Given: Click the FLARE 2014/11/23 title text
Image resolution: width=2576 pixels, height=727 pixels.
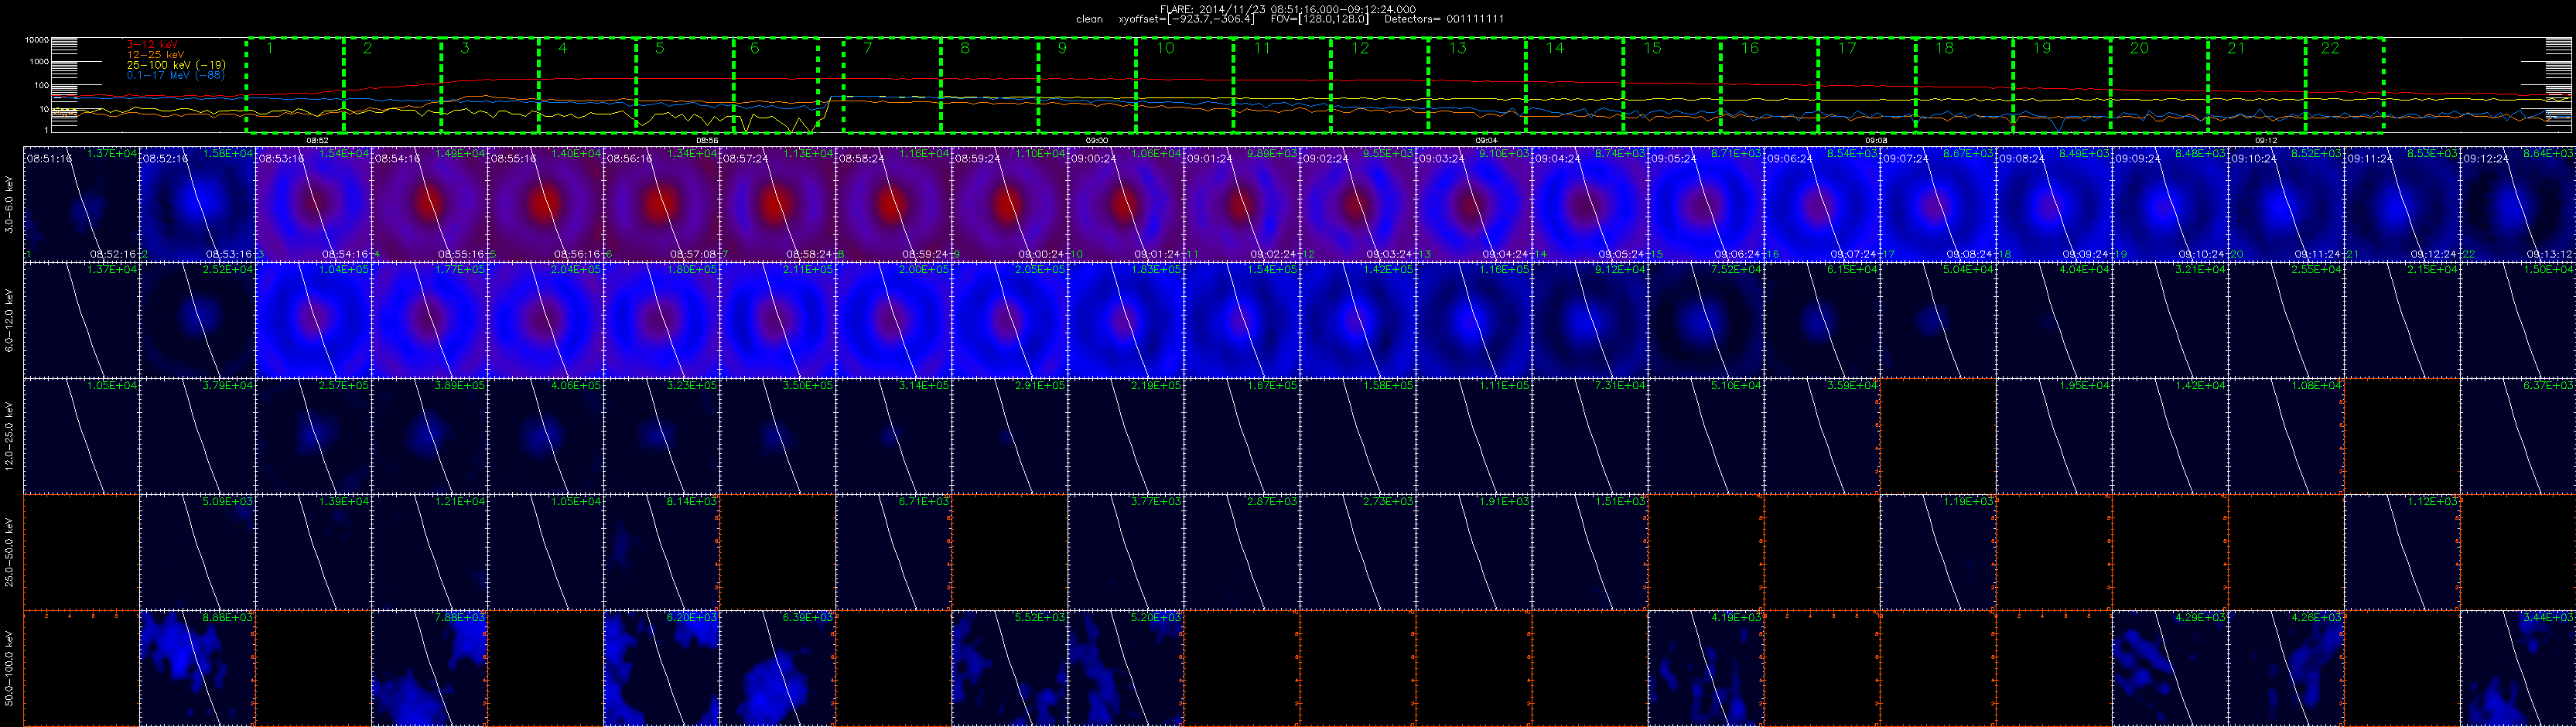Looking at the screenshot, I should tap(1287, 9).
